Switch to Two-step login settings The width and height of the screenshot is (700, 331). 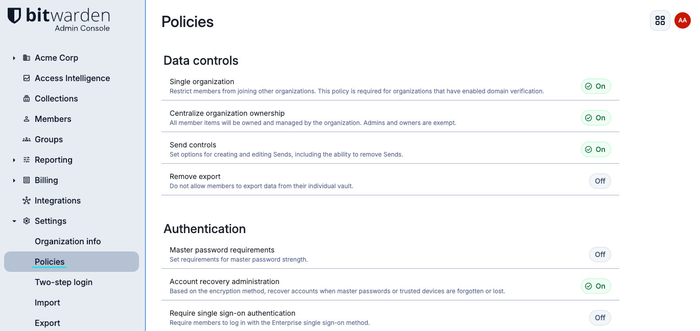pyautogui.click(x=63, y=282)
